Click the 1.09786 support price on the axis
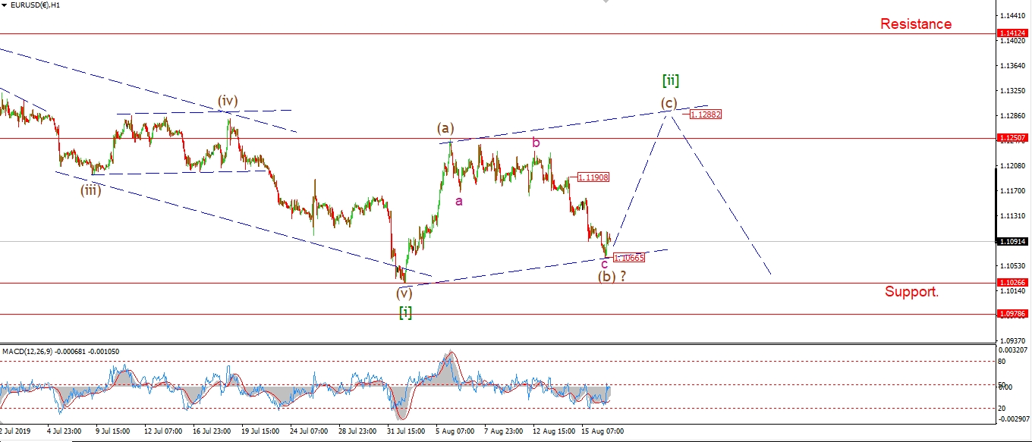This screenshot has height=442, width=1032. click(x=1013, y=313)
